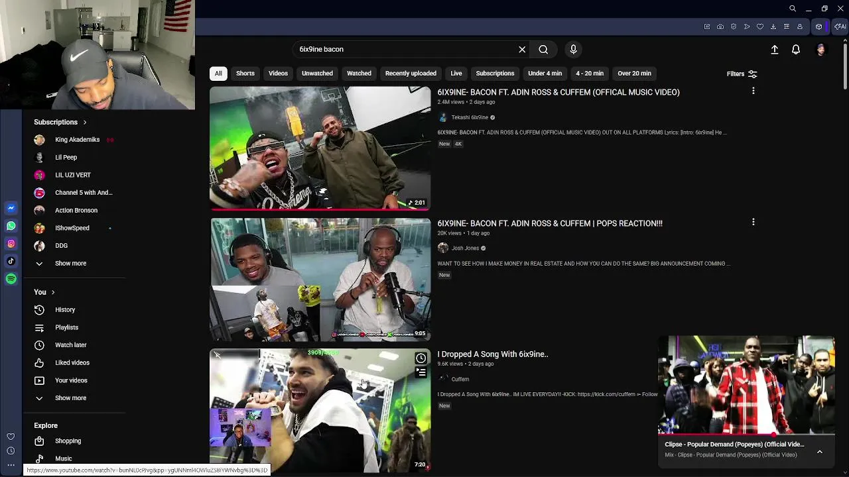Add Cuffem video to queue
The image size is (849, 477).
(x=421, y=372)
